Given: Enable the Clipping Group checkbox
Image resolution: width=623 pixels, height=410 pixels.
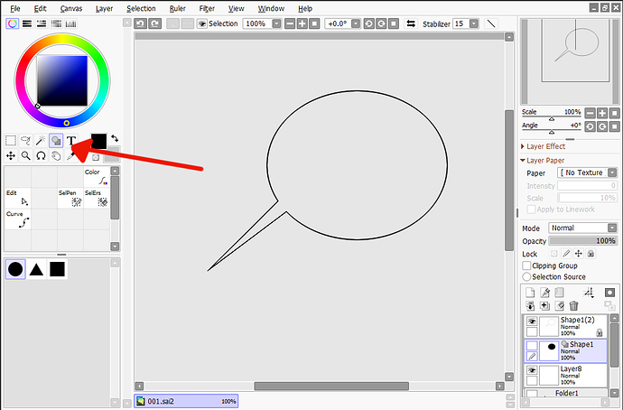Looking at the screenshot, I should (x=527, y=266).
